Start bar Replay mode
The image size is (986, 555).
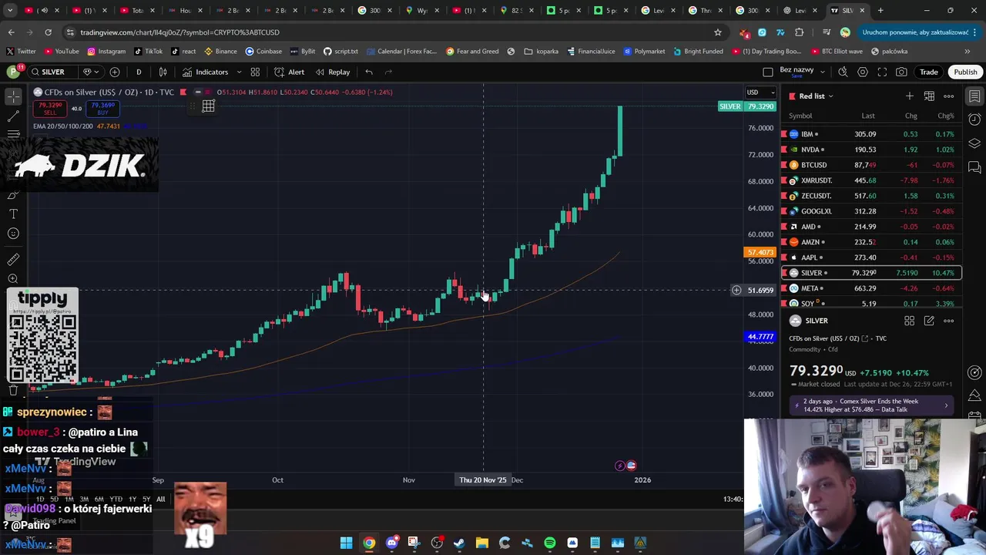click(x=332, y=72)
